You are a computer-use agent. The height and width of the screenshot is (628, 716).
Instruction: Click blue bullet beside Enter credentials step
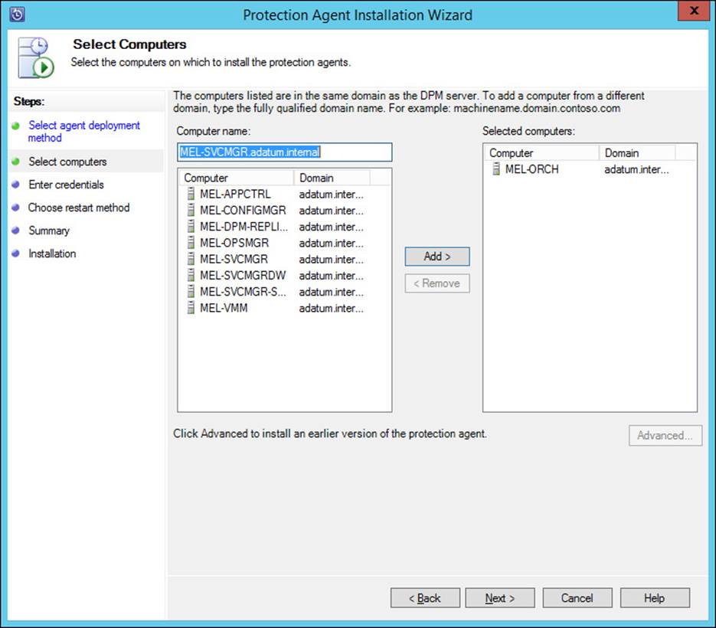(x=16, y=185)
